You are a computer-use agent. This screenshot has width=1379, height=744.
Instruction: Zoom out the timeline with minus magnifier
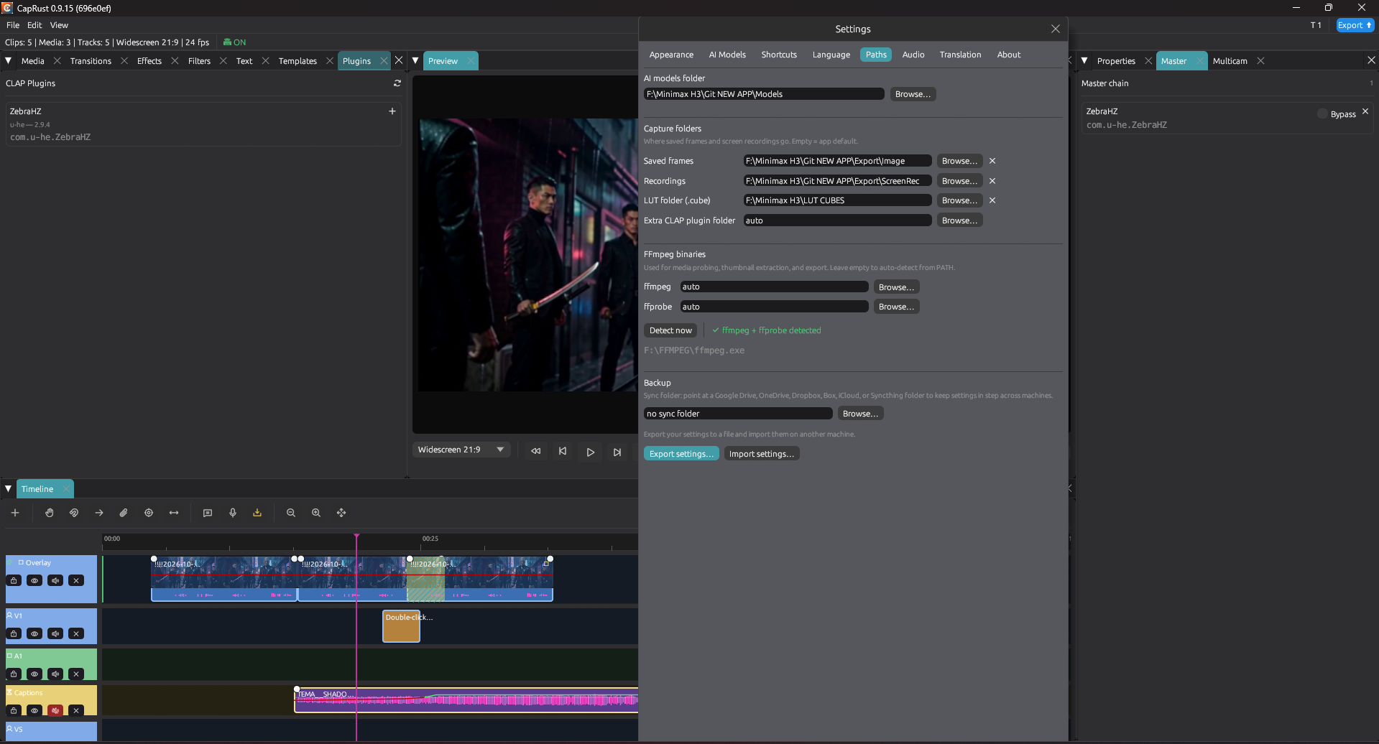pos(291,513)
